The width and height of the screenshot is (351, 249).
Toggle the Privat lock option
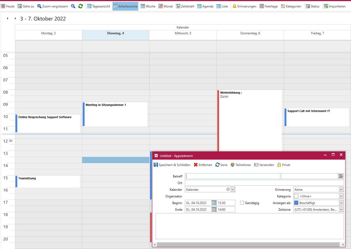(x=284, y=165)
